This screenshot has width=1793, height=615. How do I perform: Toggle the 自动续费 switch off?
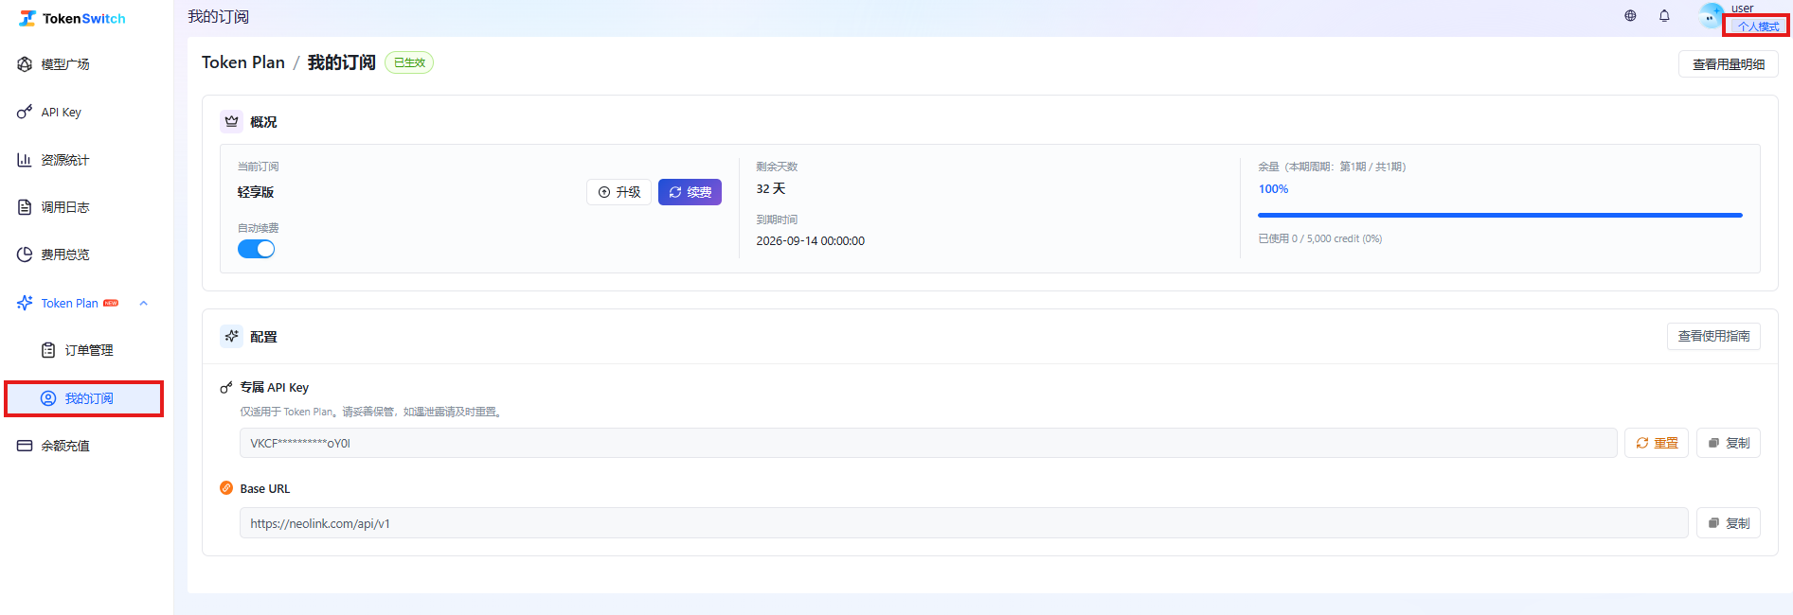(x=256, y=249)
